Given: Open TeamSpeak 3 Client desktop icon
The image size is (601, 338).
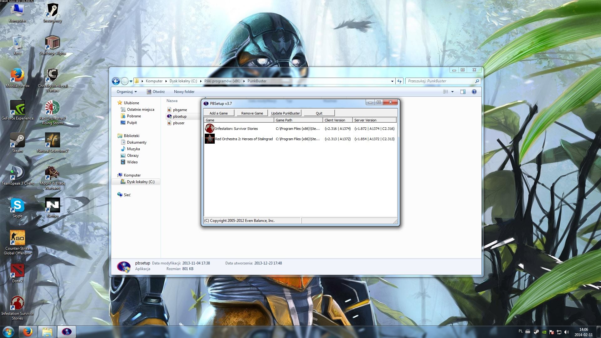Looking at the screenshot, I should click(17, 173).
